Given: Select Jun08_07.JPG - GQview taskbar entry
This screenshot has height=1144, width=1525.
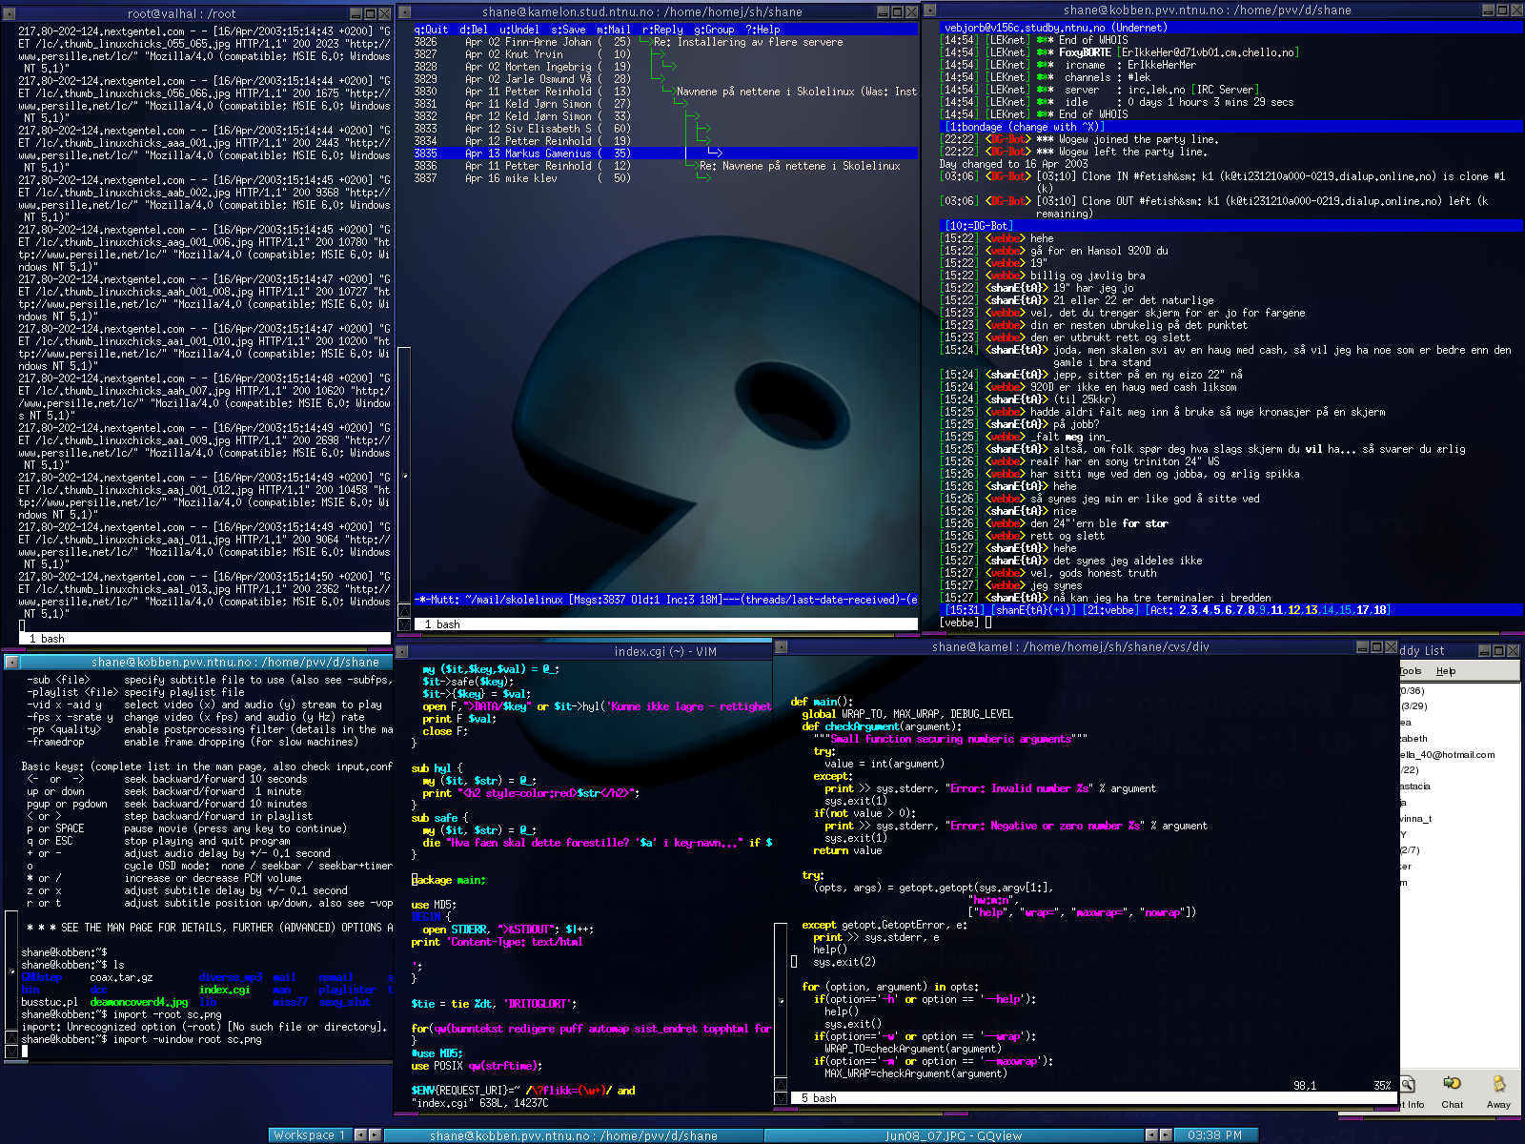Looking at the screenshot, I should pos(953,1134).
